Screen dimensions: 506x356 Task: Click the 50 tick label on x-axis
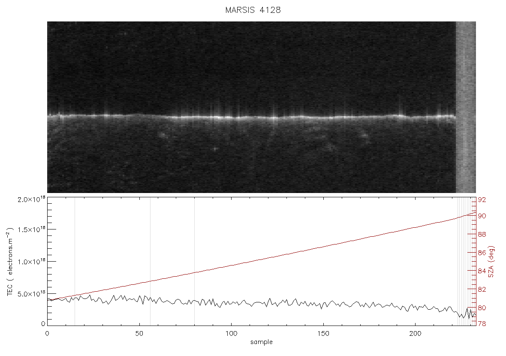139,333
